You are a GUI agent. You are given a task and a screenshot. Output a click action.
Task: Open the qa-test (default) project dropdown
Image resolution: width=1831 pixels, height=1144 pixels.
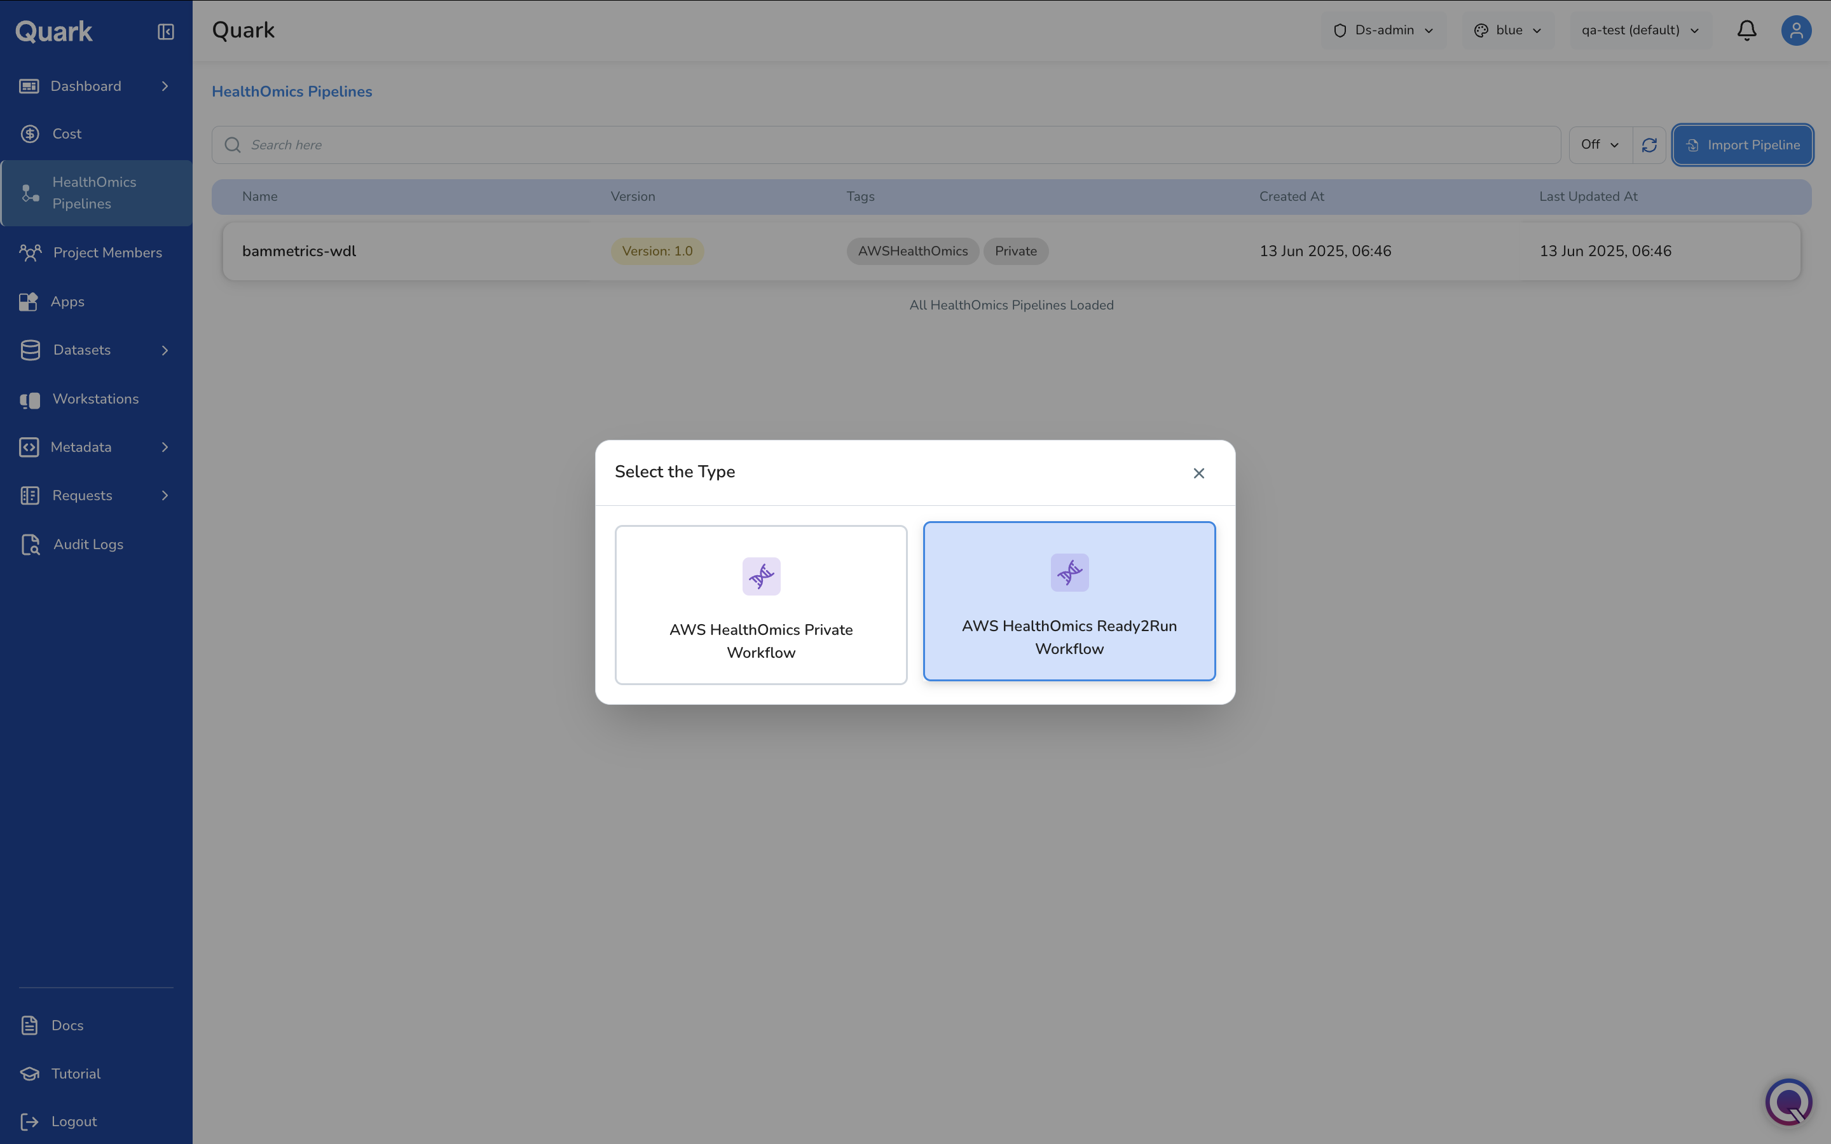pyautogui.click(x=1640, y=31)
